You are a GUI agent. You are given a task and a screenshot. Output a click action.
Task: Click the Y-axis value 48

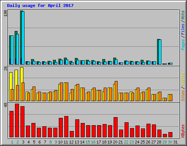click(x=6, y=105)
